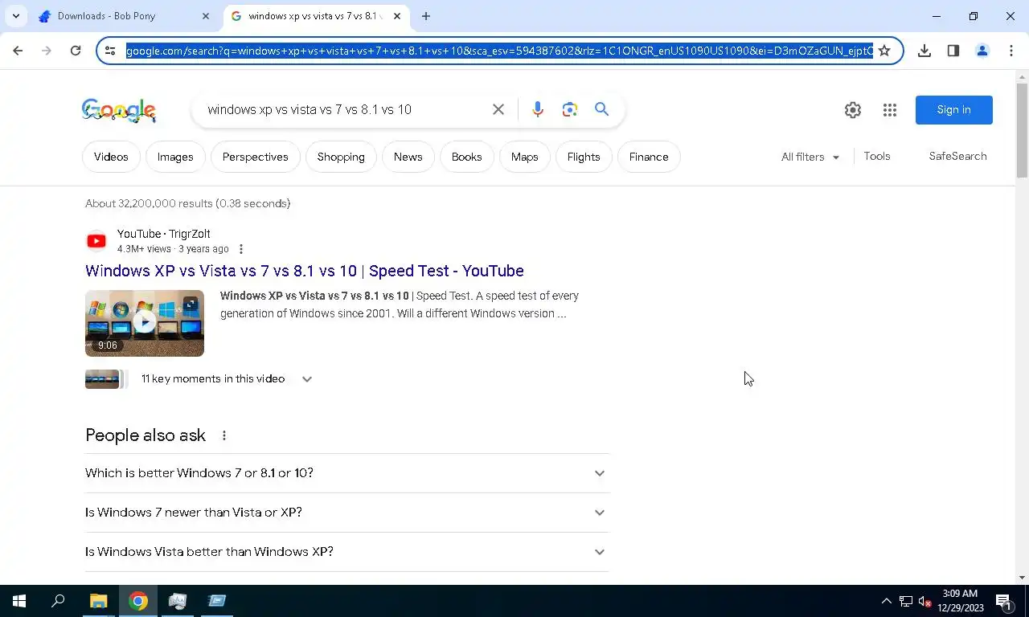
Task: Open the three-dot menu beside the YouTube result
Action: tap(241, 249)
